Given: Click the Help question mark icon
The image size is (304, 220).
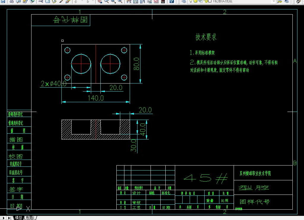Looking at the screenshot, I should point(172,1).
